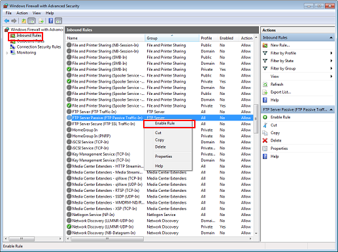
Task: Select the FTP Server Secure rule row
Action: point(160,124)
